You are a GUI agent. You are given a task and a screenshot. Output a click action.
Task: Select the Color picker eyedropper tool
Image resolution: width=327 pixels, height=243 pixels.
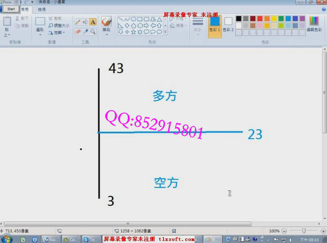point(85,32)
